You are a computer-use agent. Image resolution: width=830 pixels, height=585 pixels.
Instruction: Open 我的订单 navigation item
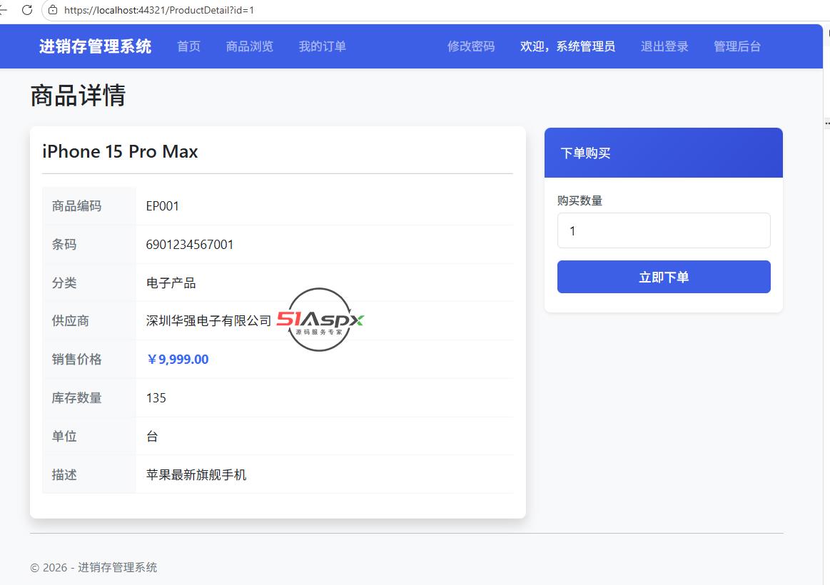coord(323,46)
